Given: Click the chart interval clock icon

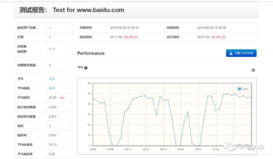Looking at the screenshot, I should (253, 70).
